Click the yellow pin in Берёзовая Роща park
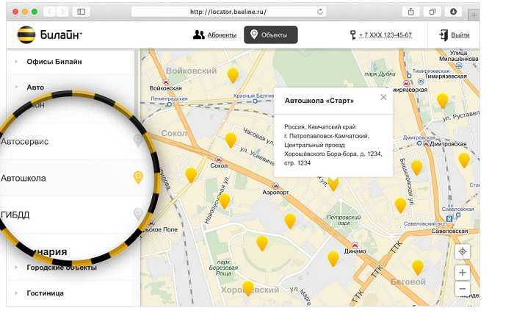The height and width of the screenshot is (330, 514). (x=262, y=243)
